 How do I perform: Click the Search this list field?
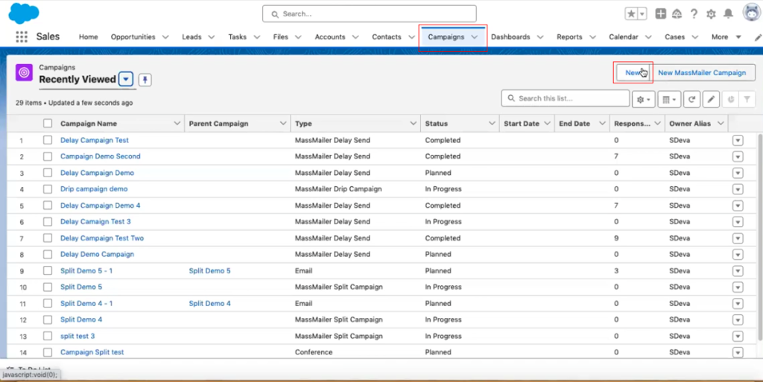(566, 98)
